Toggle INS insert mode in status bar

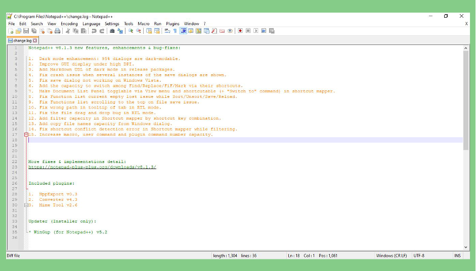click(x=457, y=256)
